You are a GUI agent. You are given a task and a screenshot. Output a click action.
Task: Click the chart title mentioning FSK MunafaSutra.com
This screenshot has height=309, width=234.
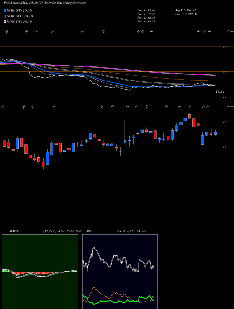(45, 3)
